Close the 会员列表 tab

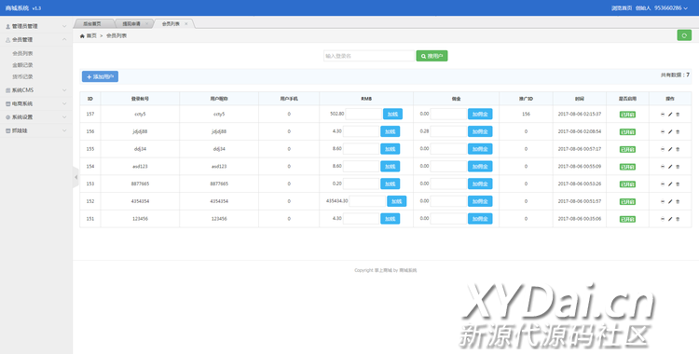coord(186,23)
